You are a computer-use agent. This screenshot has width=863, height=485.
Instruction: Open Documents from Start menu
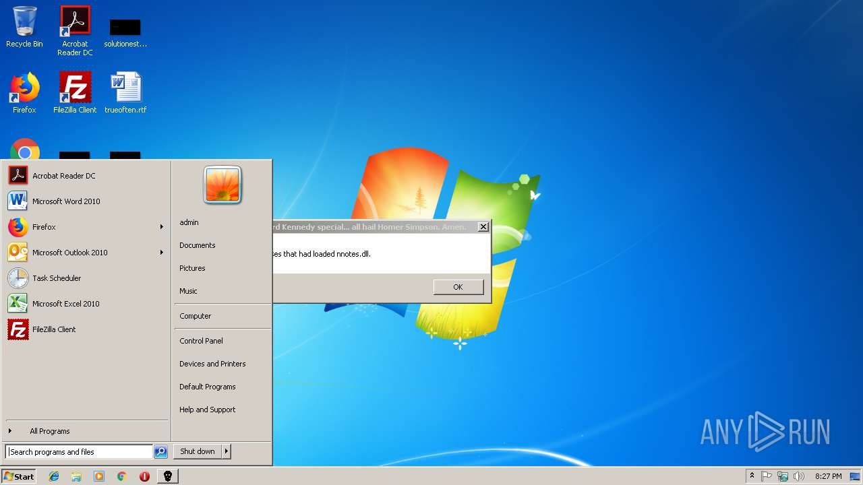click(x=222, y=245)
